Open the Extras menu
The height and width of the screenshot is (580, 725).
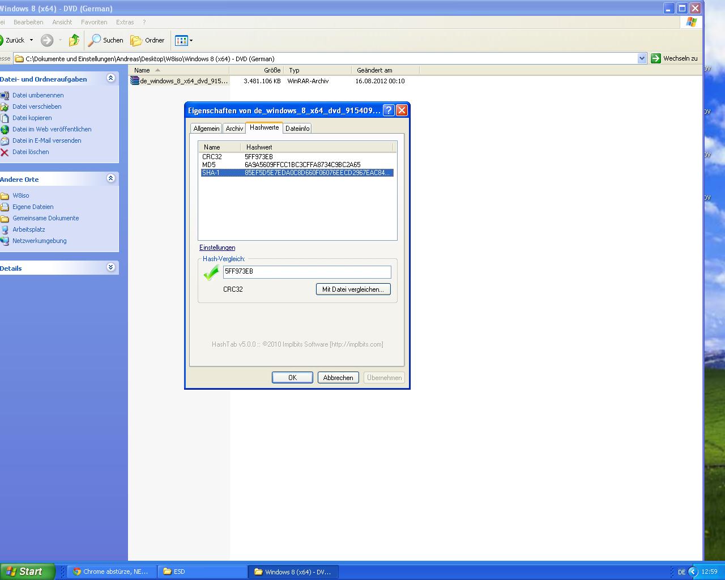coord(125,22)
